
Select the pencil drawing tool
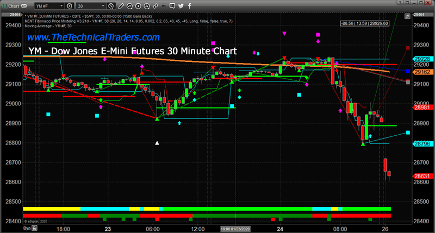click(121, 6)
